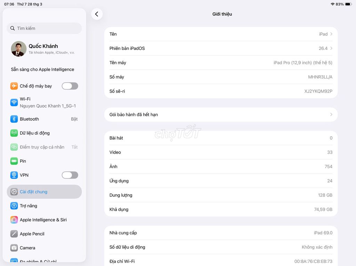Image resolution: width=356 pixels, height=266 pixels.
Task: View the Số sê-ri row
Action: [219, 91]
